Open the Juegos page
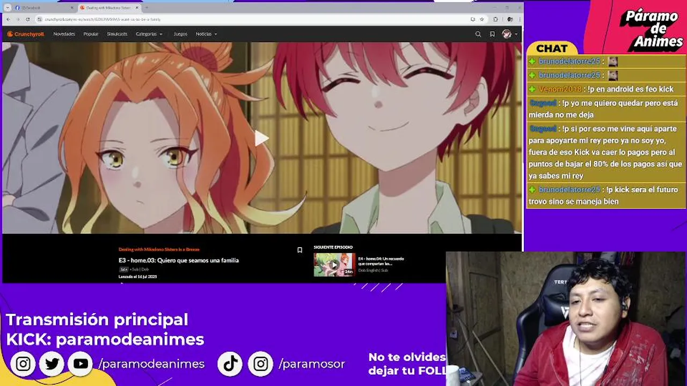This screenshot has height=386, width=687. [180, 34]
